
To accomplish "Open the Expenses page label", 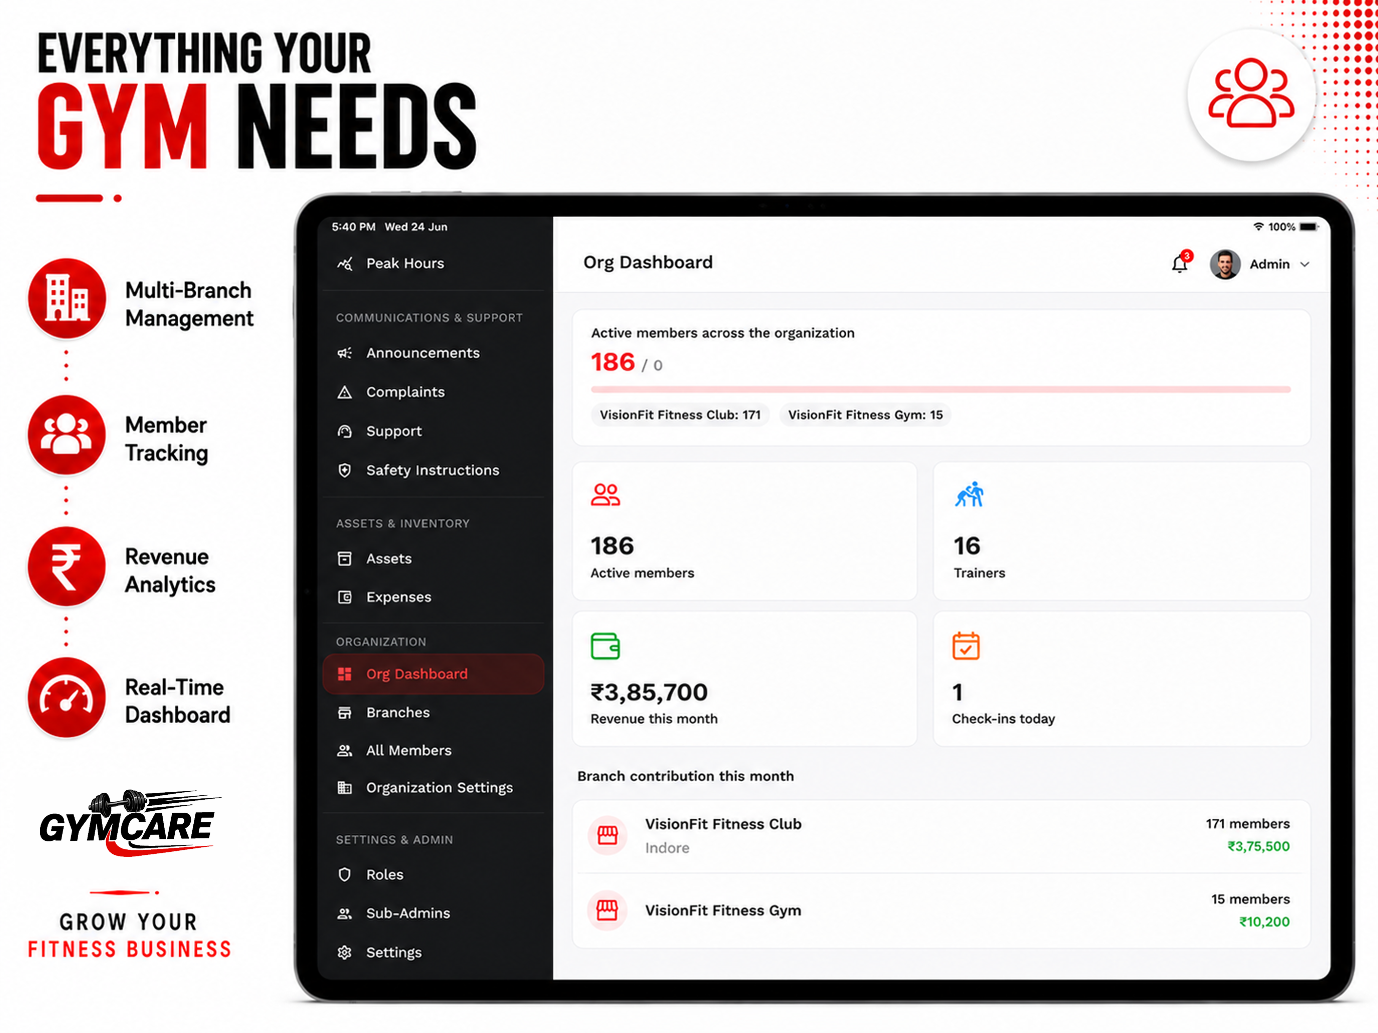I will [399, 597].
